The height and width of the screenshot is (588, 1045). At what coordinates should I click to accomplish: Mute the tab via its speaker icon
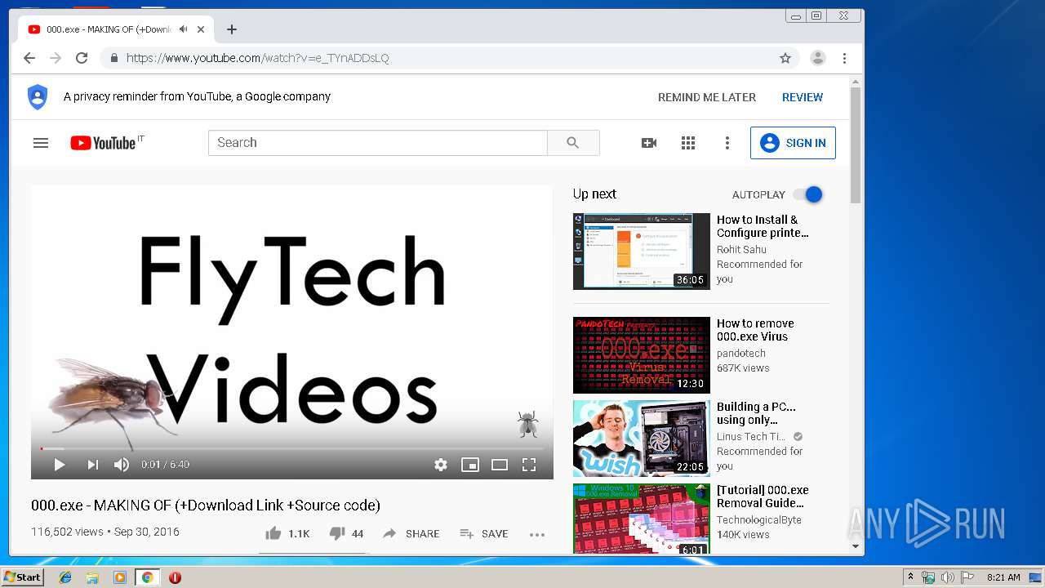tap(184, 29)
